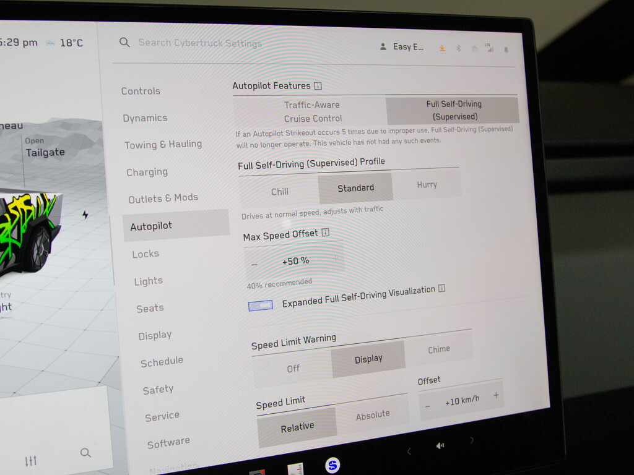Open the Controls settings menu

[141, 91]
